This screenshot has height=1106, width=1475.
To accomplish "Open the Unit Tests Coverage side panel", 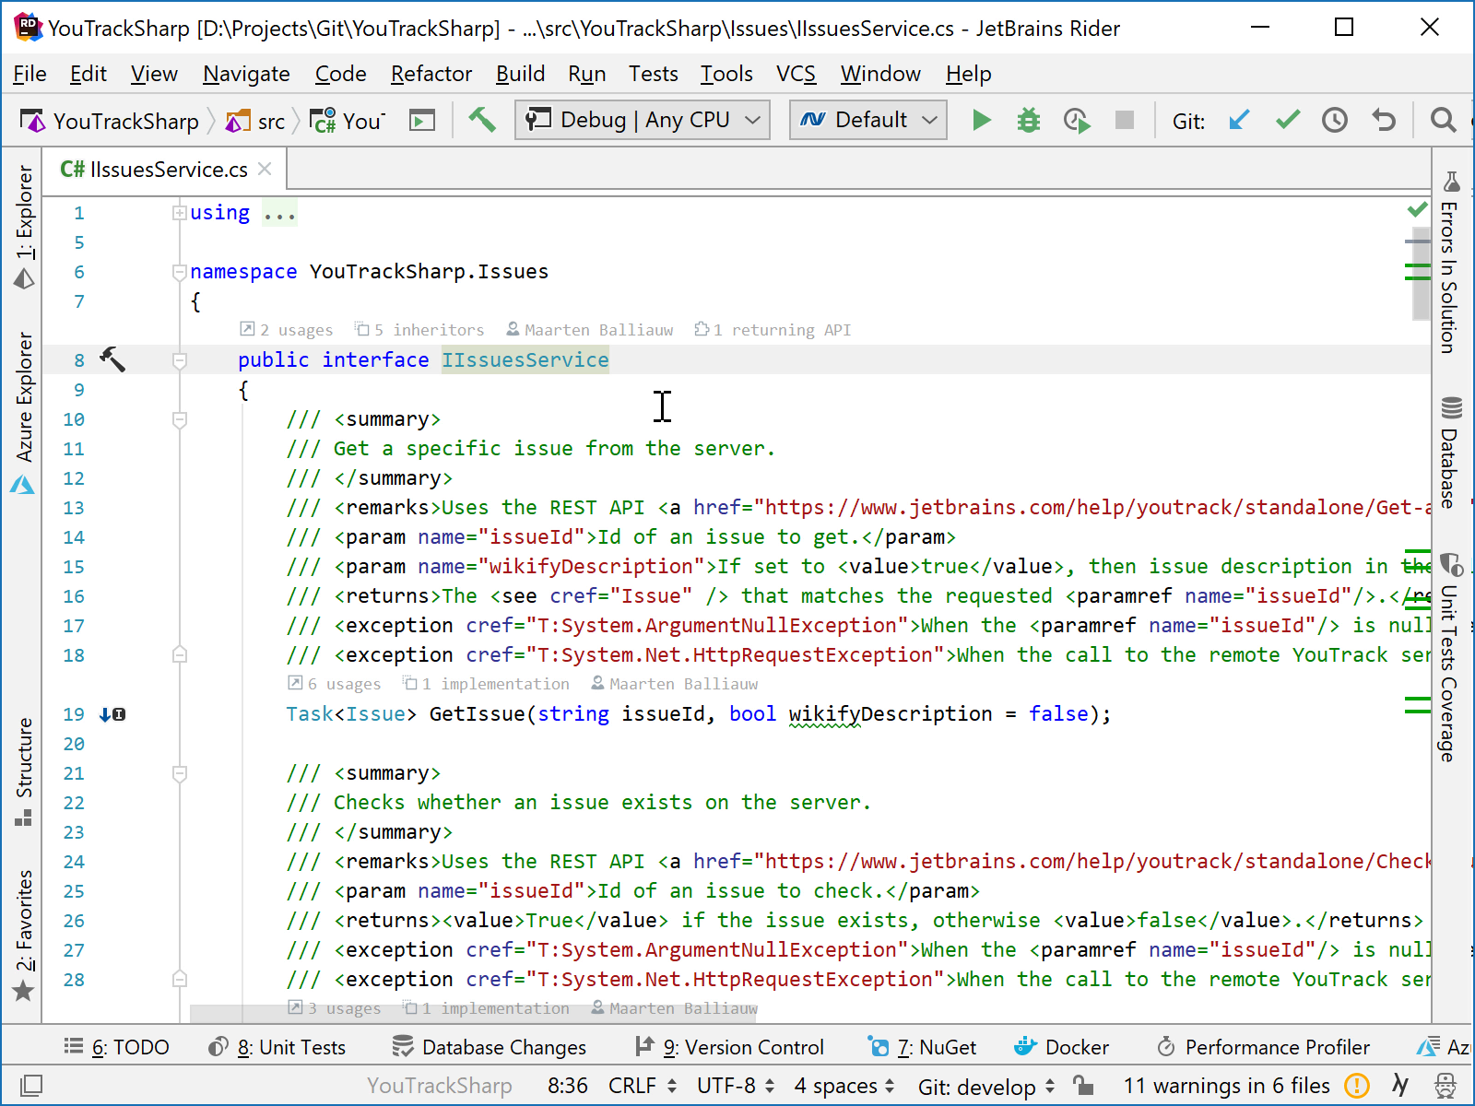I will pos(1450,657).
